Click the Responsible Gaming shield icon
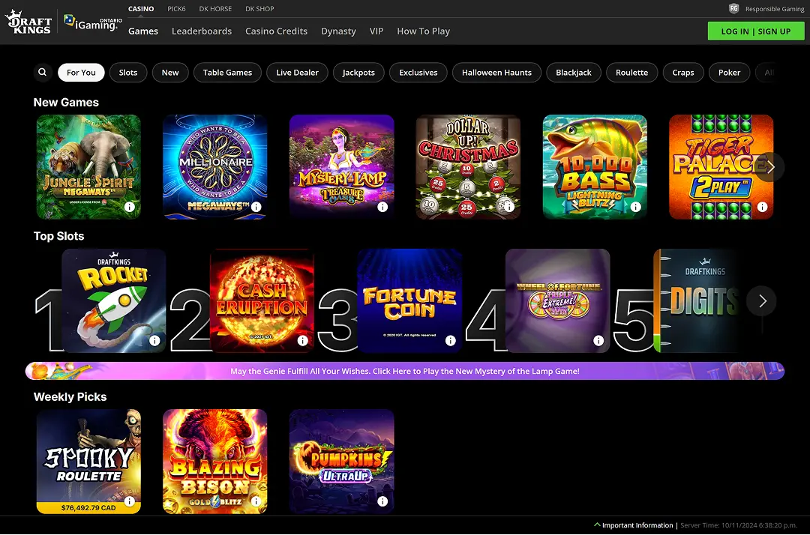The image size is (810, 535). [x=733, y=8]
